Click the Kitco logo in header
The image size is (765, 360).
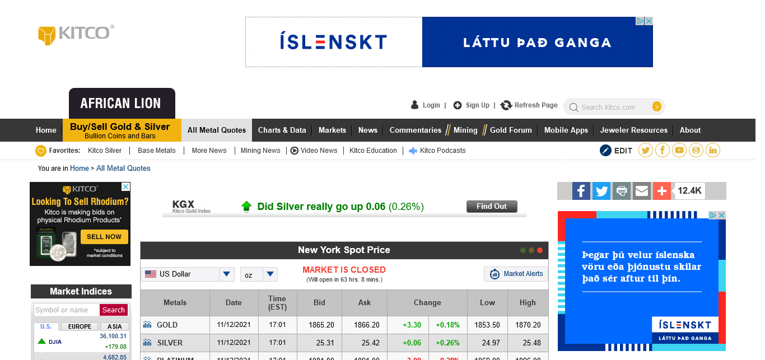[x=76, y=35]
